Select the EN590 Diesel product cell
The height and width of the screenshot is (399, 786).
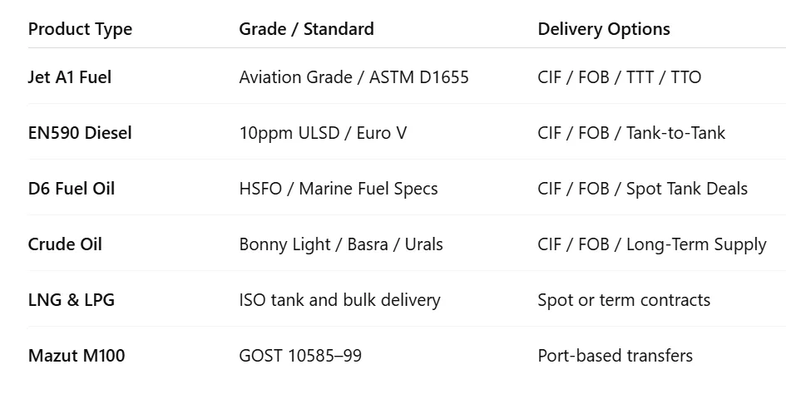[80, 133]
